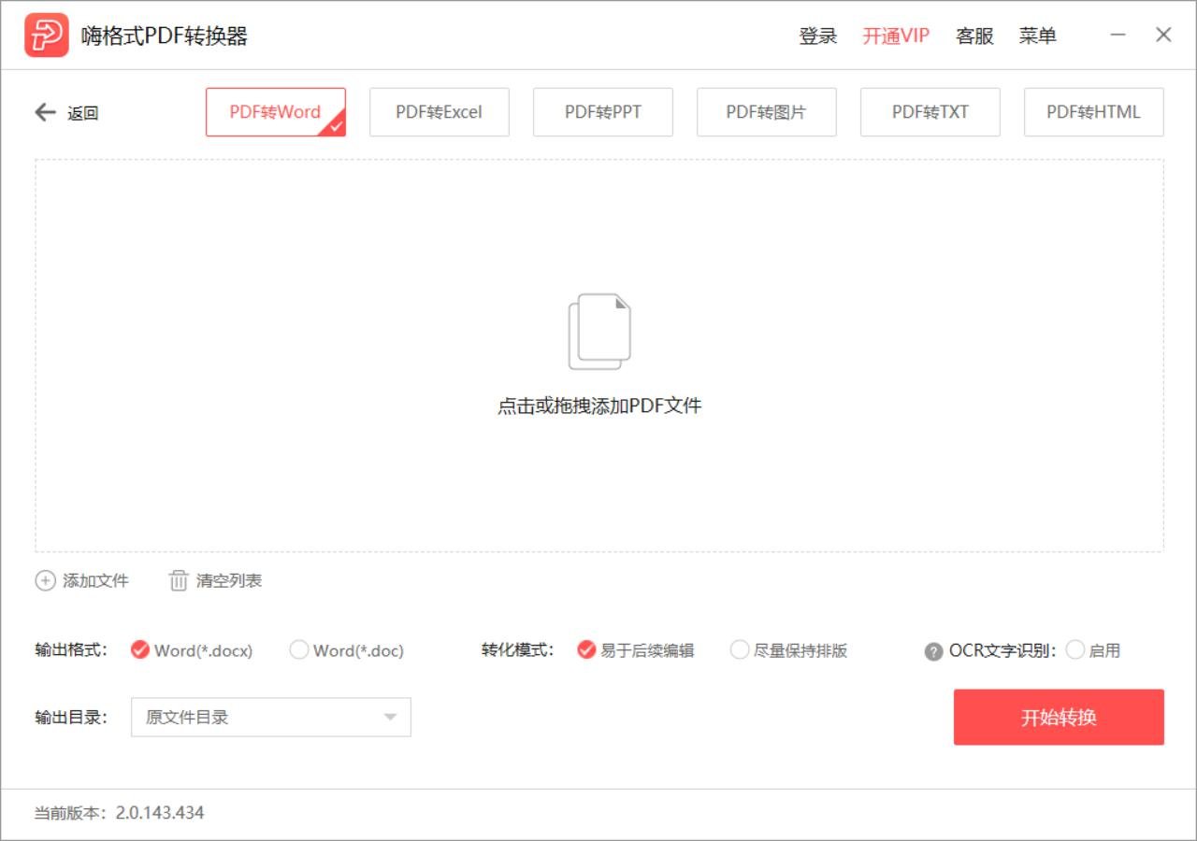Switch to the PDF转HTML tab
1197x841 pixels.
coord(1094,111)
